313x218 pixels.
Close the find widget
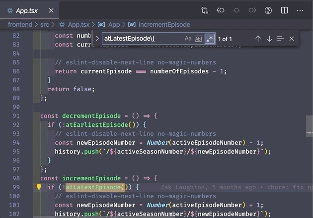[x=292, y=39]
